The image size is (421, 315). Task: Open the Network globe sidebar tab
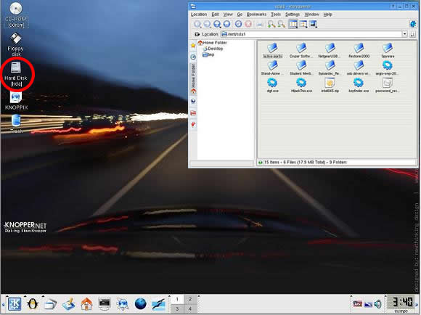pos(193,101)
